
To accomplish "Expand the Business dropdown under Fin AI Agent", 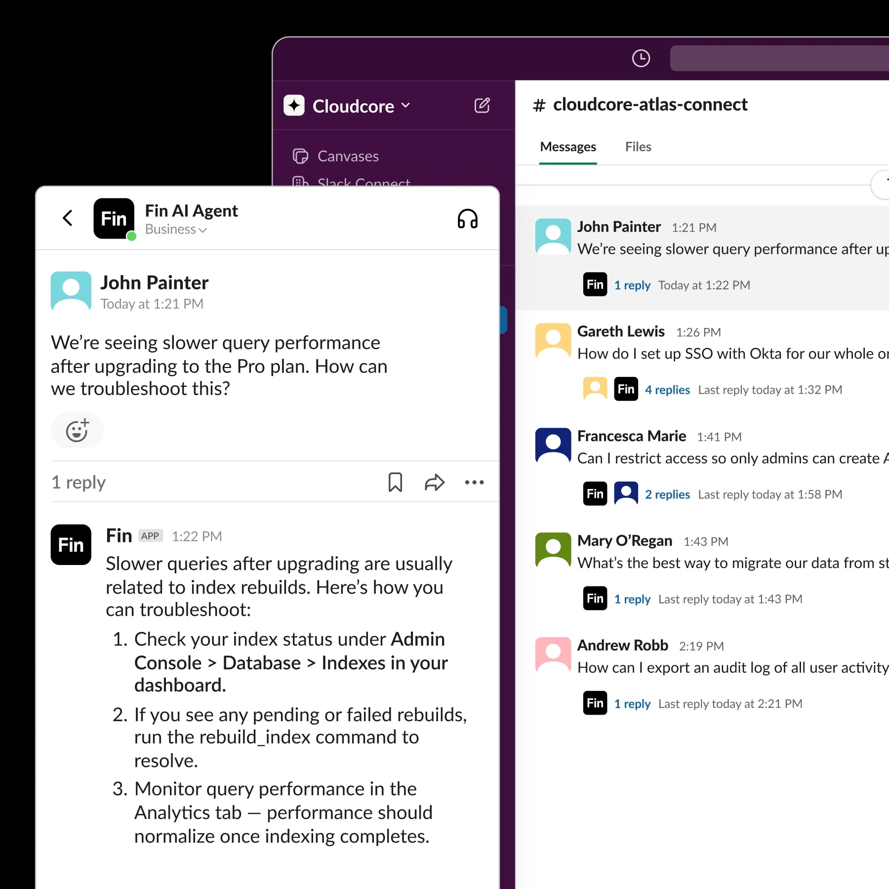I will [x=176, y=230].
